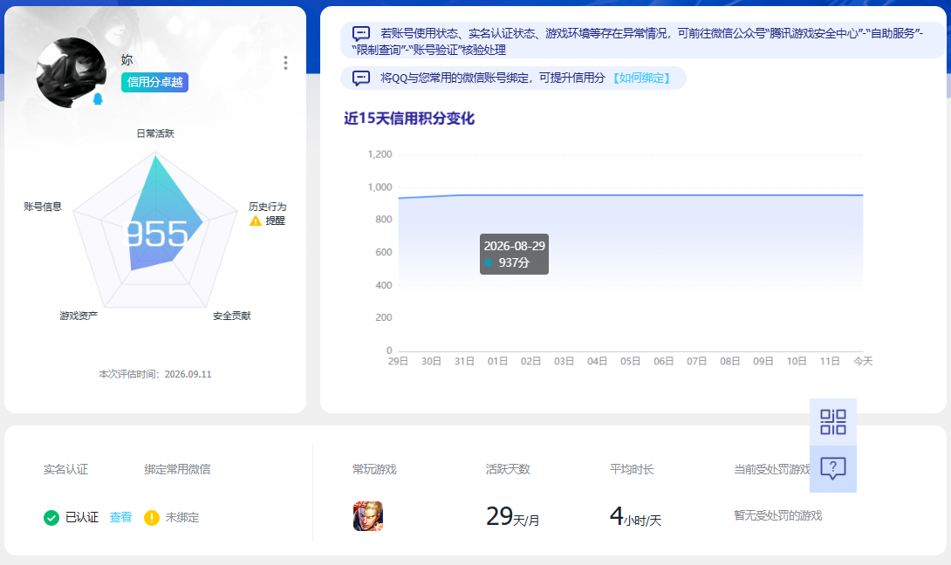This screenshot has width=951, height=565.
Task: Click the 05日 date on chart axis
Action: [630, 361]
